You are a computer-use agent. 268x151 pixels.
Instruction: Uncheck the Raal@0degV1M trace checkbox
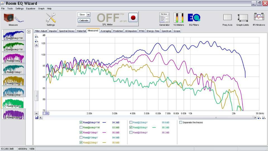(x=81, y=122)
